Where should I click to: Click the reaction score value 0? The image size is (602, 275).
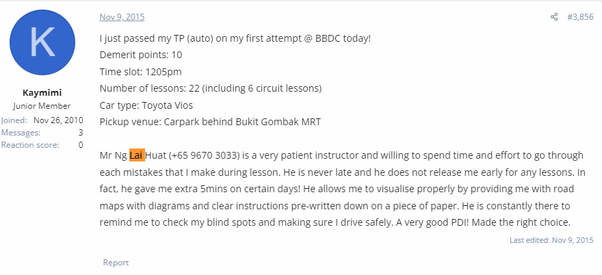click(x=81, y=145)
